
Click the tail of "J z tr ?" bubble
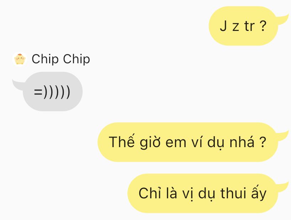[x=283, y=19]
